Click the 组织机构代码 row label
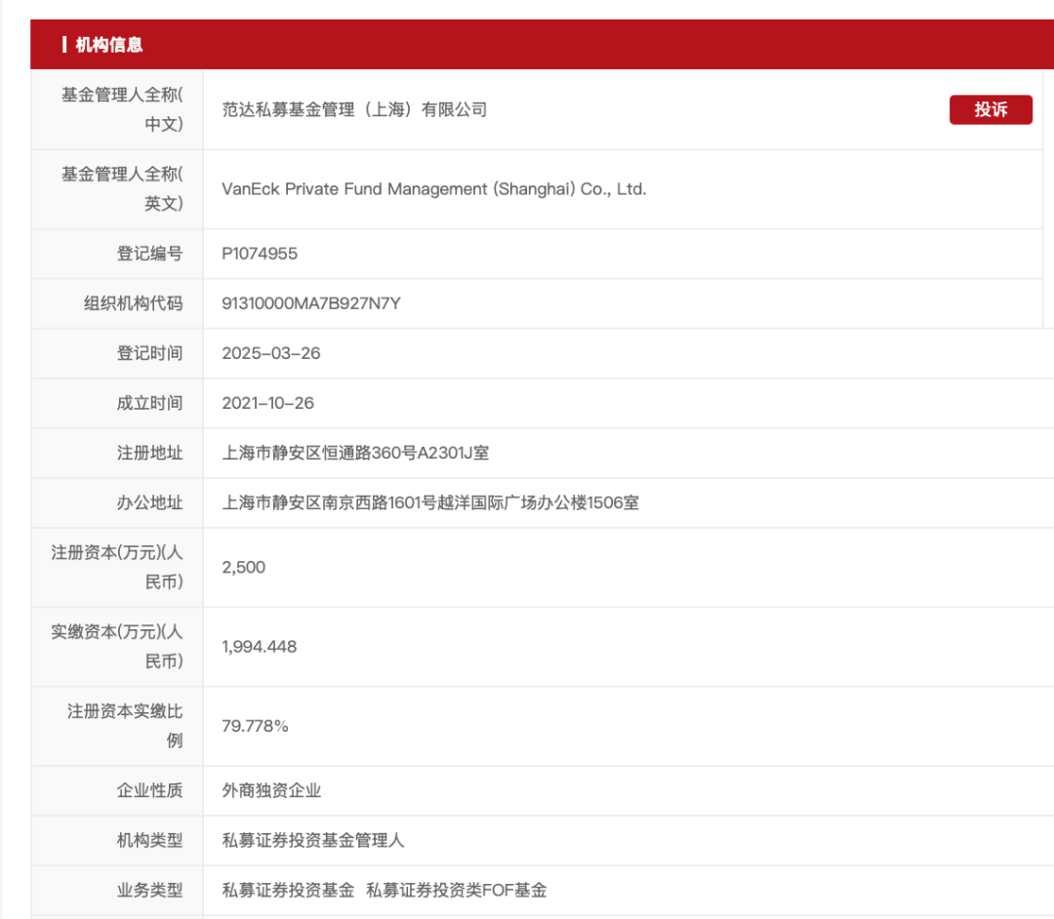 pyautogui.click(x=133, y=303)
